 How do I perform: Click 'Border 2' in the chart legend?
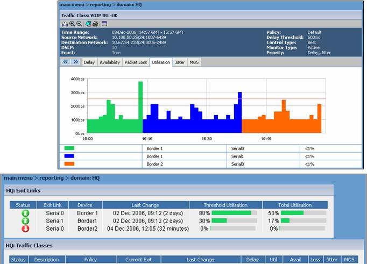point(154,164)
